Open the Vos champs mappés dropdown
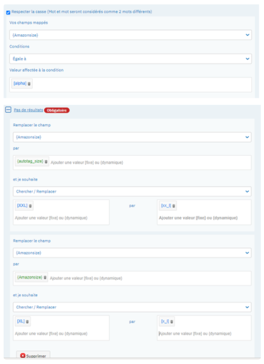 [x=130, y=35]
